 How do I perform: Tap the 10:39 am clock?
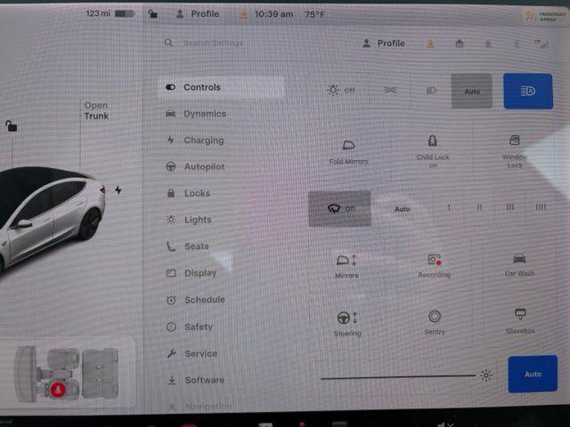273,14
